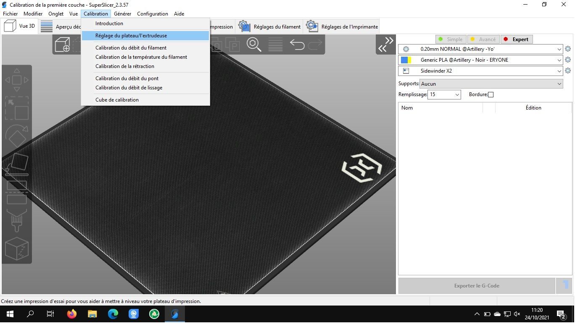Choose Calibration du débit de lissage

pos(145,88)
